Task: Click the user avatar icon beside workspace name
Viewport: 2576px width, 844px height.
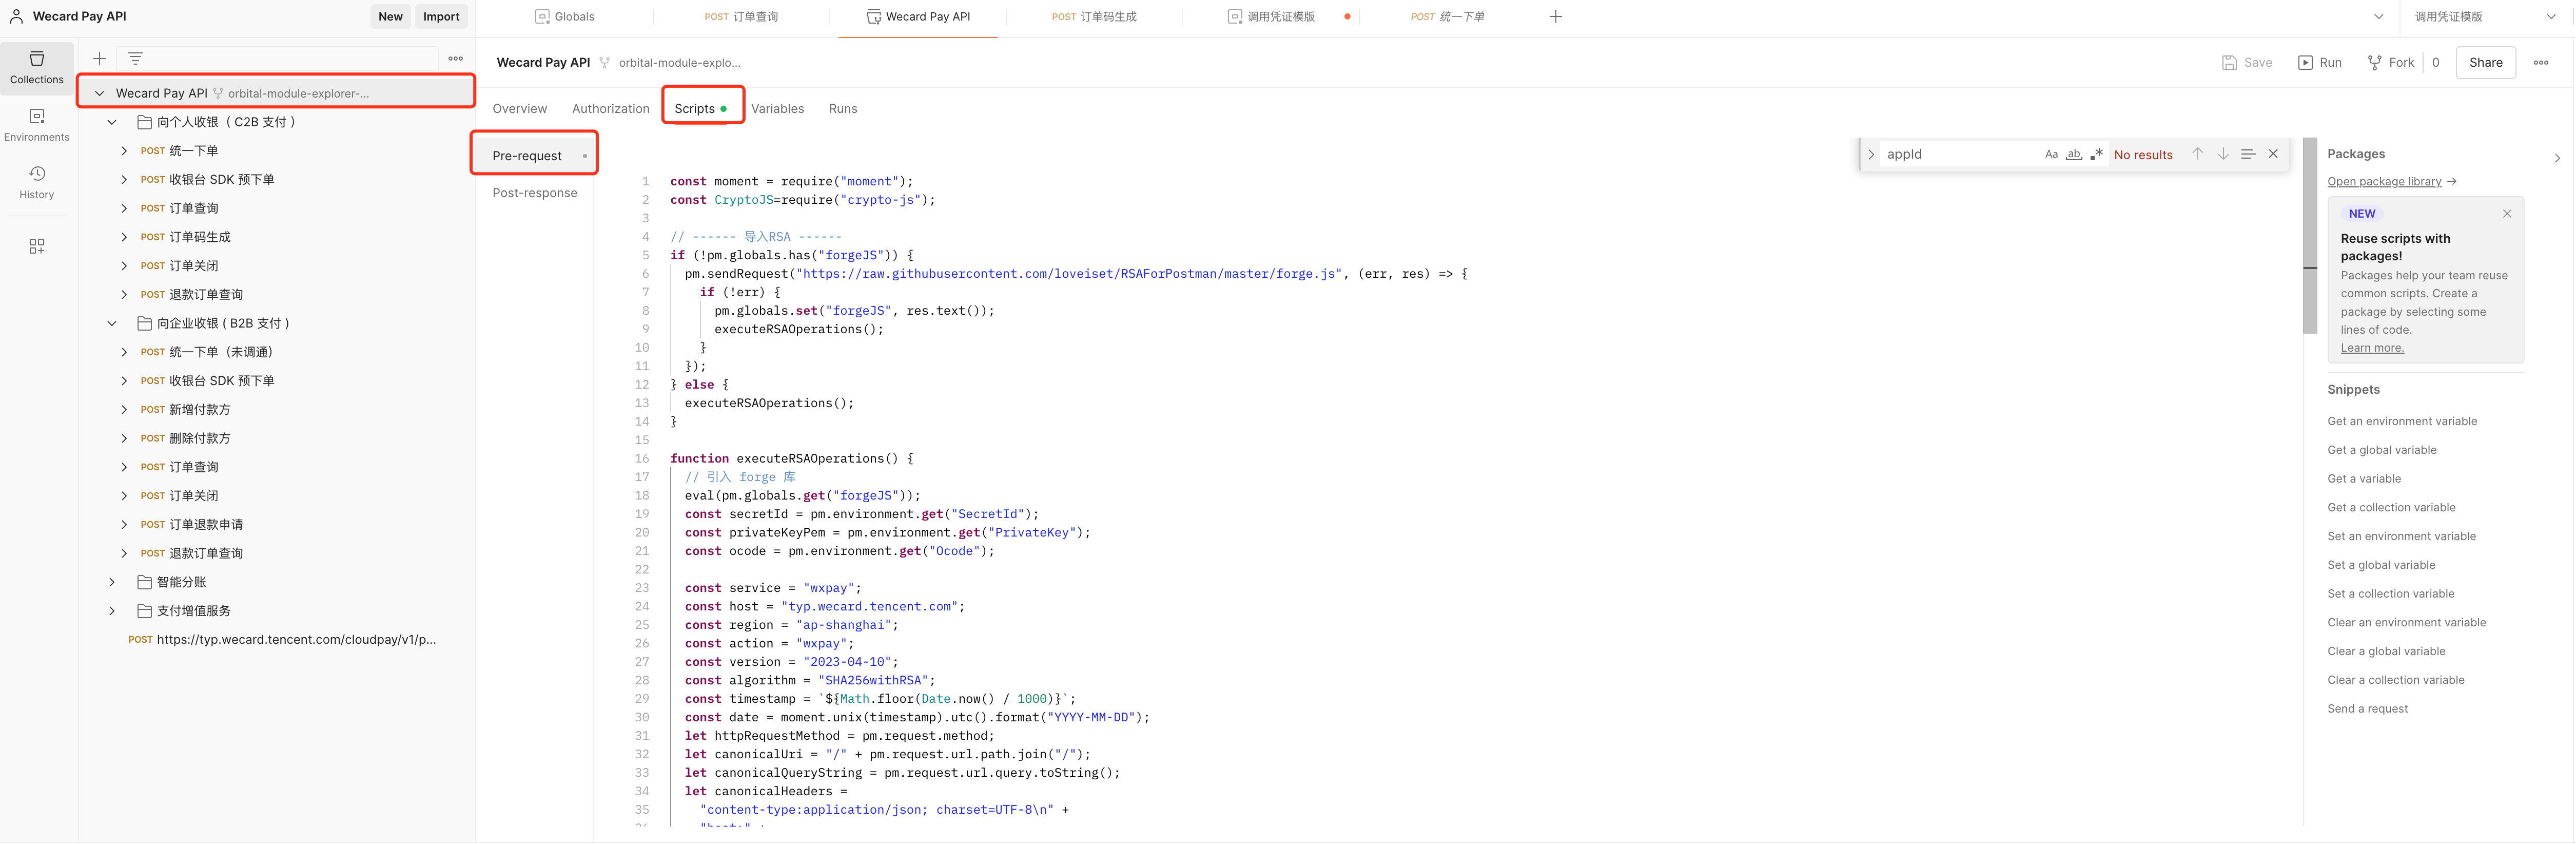Action: point(16,16)
